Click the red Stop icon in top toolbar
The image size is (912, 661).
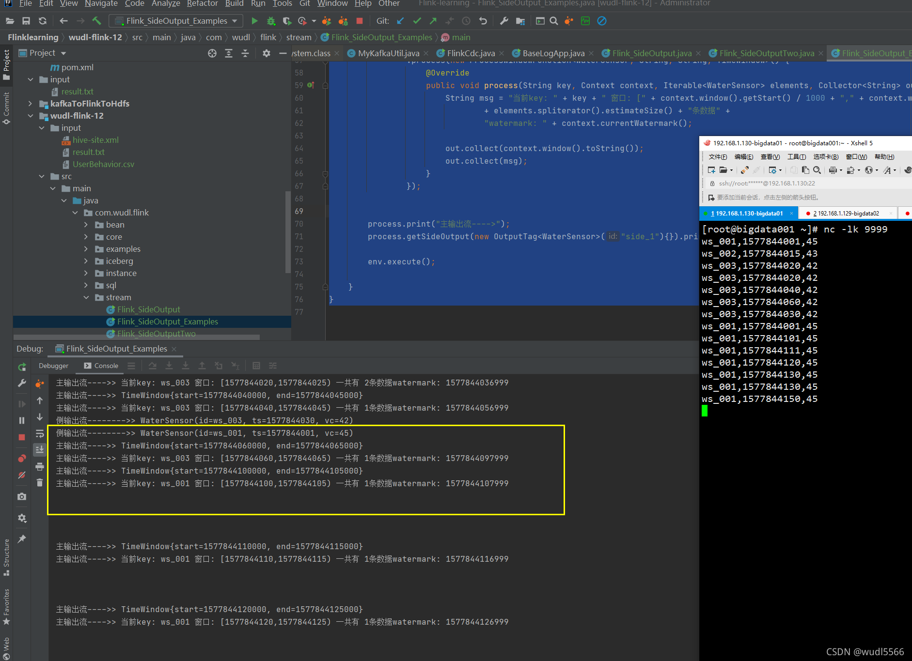[360, 21]
